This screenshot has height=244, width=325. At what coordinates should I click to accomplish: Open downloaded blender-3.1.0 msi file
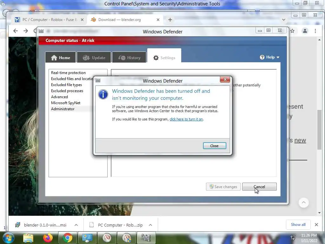[x=45, y=225]
